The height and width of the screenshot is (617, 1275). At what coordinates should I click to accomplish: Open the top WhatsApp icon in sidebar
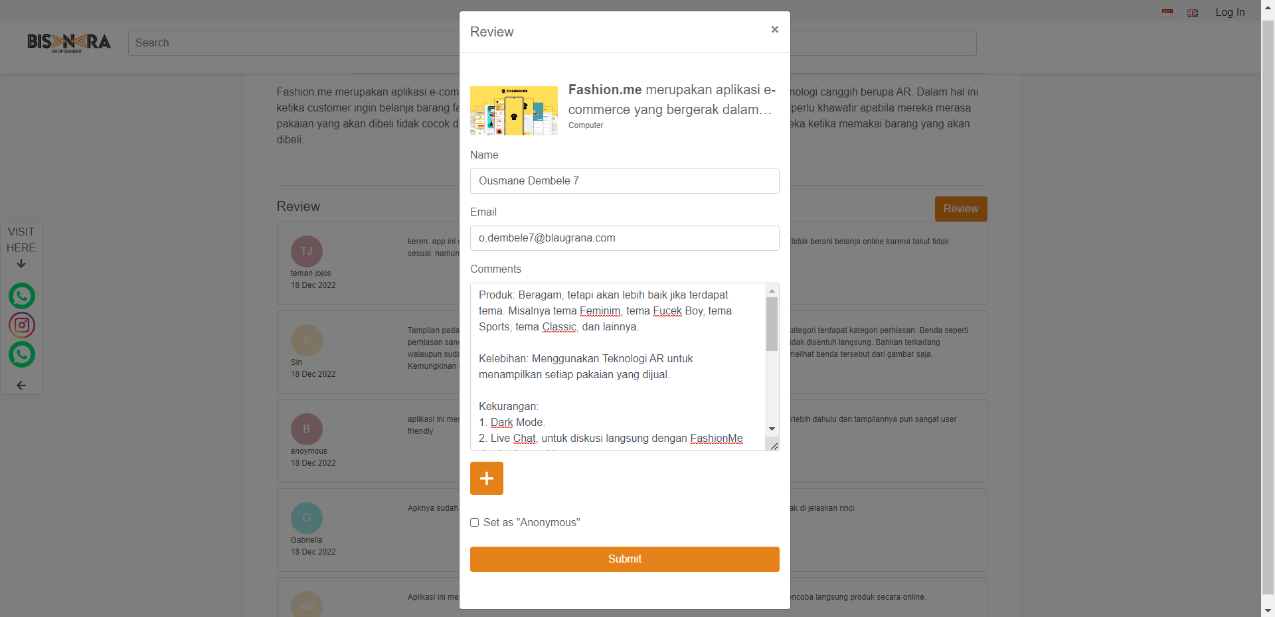click(x=22, y=296)
